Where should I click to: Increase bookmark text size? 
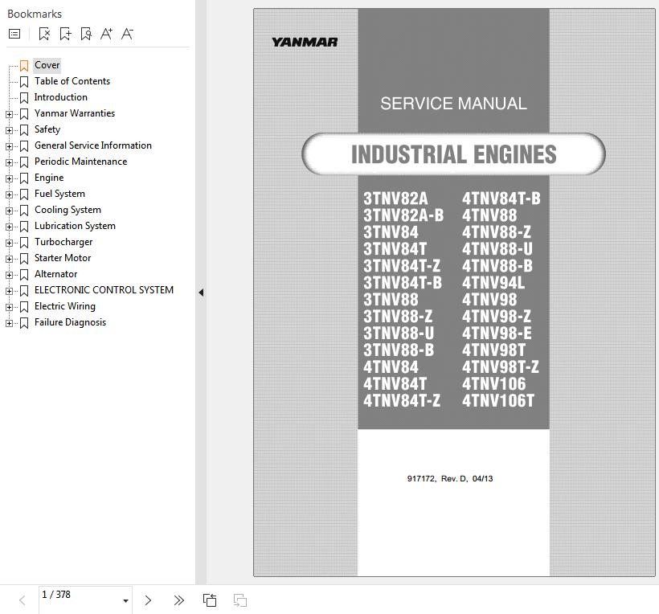pyautogui.click(x=106, y=34)
